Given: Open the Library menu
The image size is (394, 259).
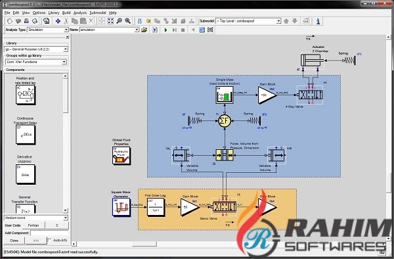Looking at the screenshot, I should 54,12.
